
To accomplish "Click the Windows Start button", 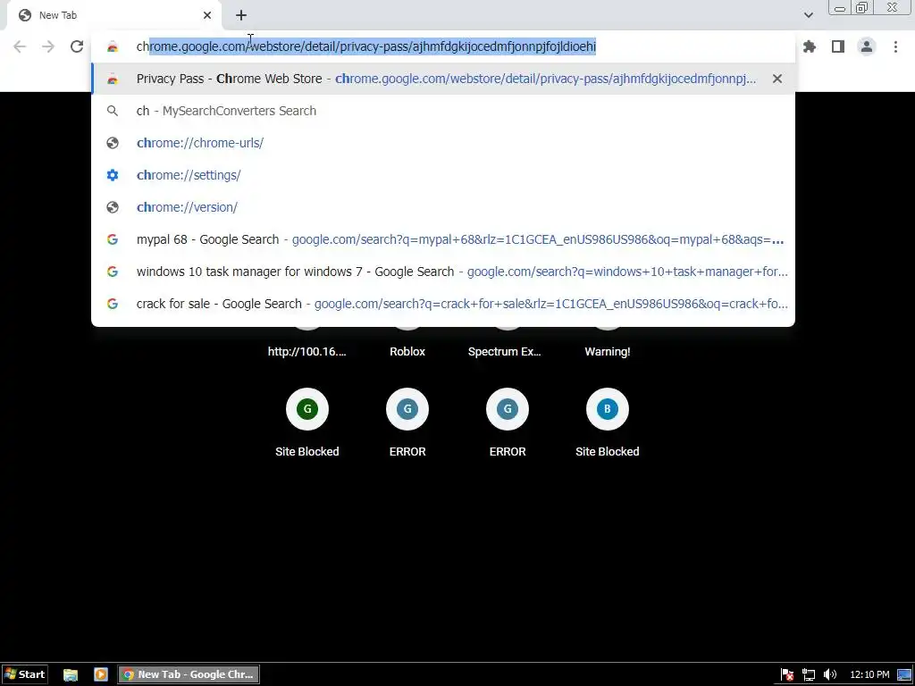I will point(24,674).
